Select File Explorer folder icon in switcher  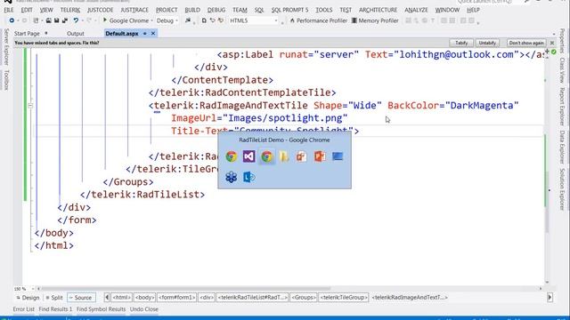tap(284, 156)
